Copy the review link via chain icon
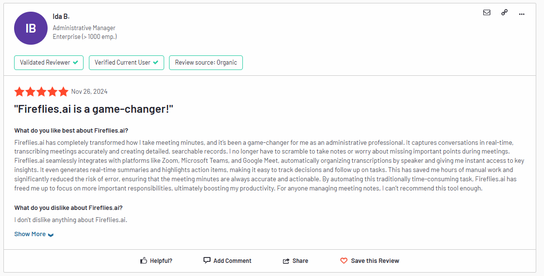Screen dimensions: 544x276 pos(505,13)
